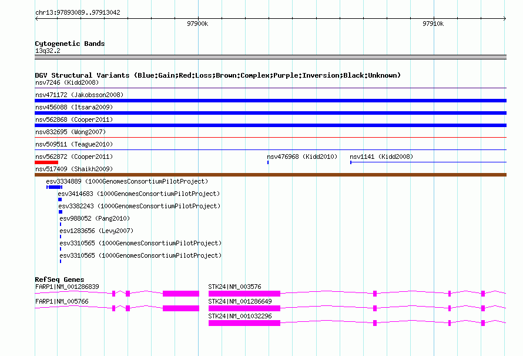Click the blue line feature of nsv1141
Viewport: 523px width, 356px height.
(428, 162)
